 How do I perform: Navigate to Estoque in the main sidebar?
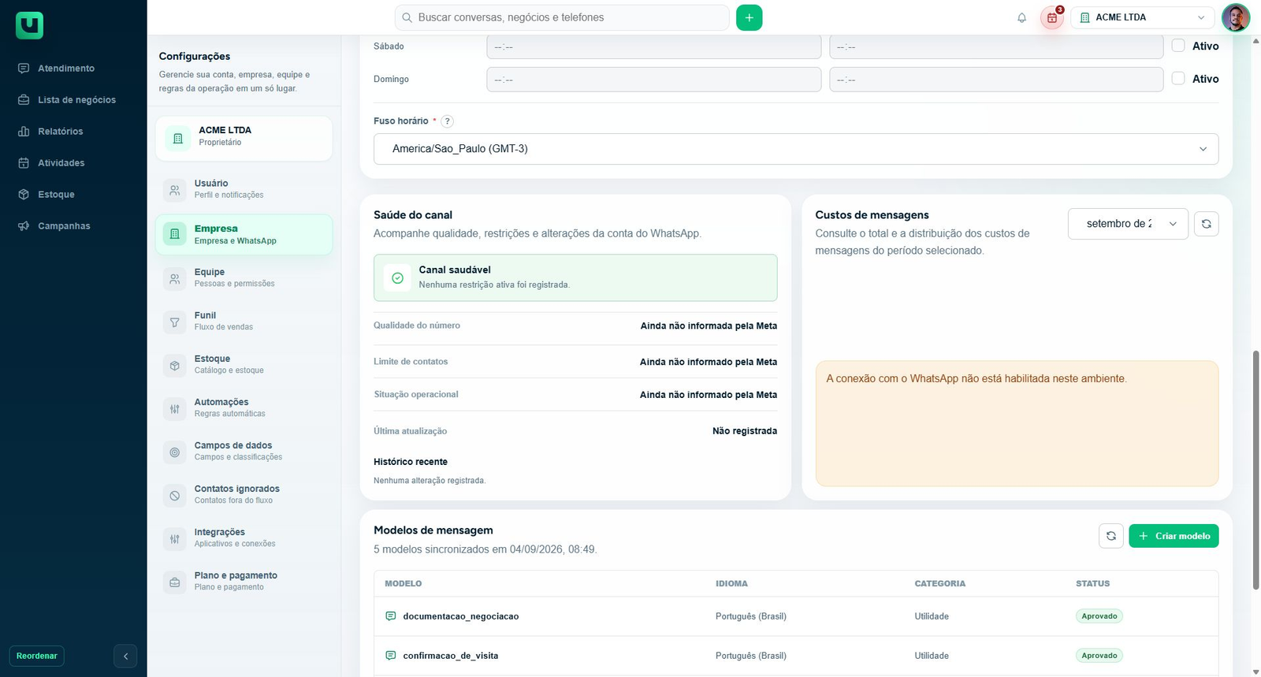coord(56,195)
